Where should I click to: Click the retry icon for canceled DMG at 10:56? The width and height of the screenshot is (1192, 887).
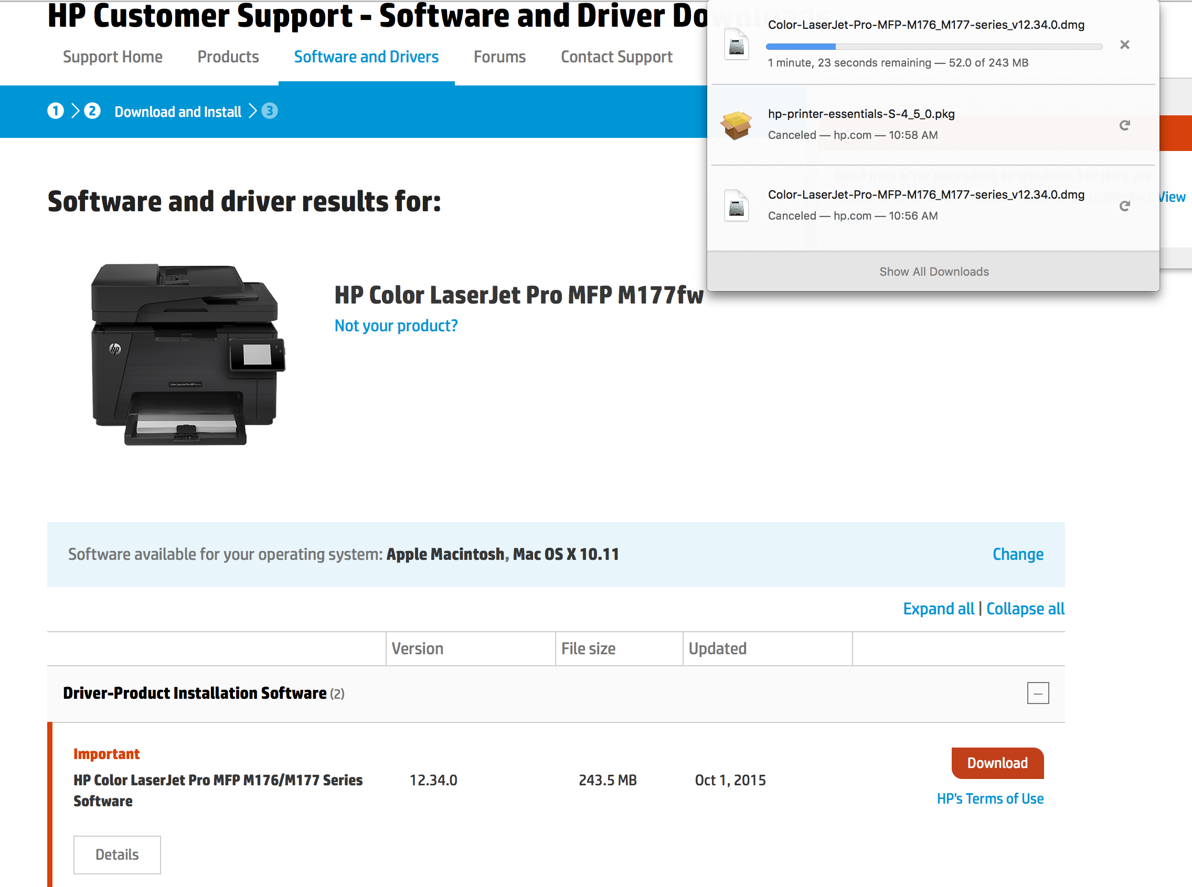pyautogui.click(x=1125, y=205)
